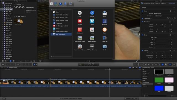Select Master File (default) destination
Screen dimensions: 177x100
pos(61,15)
